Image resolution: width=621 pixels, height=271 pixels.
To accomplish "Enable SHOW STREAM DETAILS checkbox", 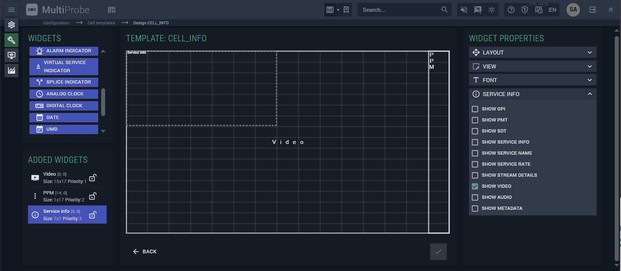I will coord(475,175).
